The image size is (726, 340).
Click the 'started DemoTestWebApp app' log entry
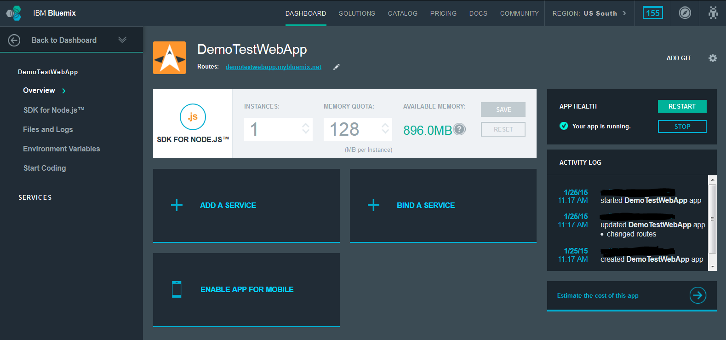coord(651,201)
